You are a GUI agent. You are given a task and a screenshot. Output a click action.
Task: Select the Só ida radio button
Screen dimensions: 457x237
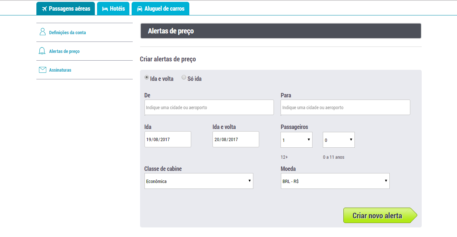coord(183,77)
